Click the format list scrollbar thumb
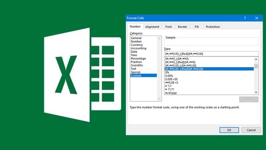 tap(256, 66)
